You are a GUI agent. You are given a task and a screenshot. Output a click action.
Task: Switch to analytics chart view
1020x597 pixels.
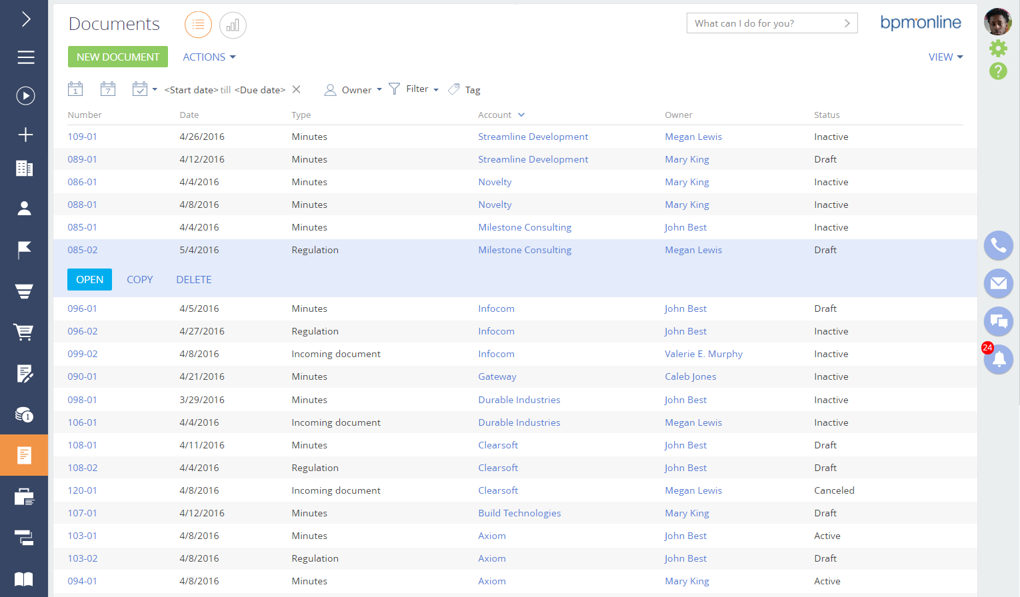click(233, 25)
